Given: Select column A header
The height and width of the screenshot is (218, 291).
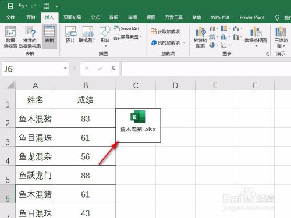Looking at the screenshot, I should [36, 85].
